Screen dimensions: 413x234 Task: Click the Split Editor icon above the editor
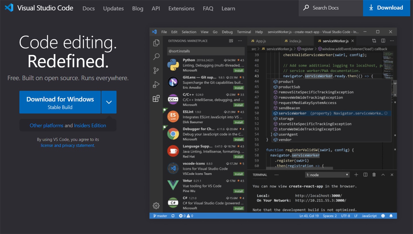point(383,41)
